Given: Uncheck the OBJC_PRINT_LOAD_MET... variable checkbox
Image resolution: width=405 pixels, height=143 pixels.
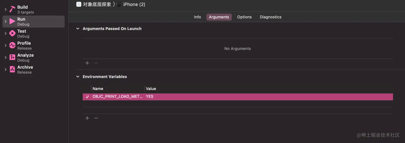Looking at the screenshot, I should [x=87, y=97].
